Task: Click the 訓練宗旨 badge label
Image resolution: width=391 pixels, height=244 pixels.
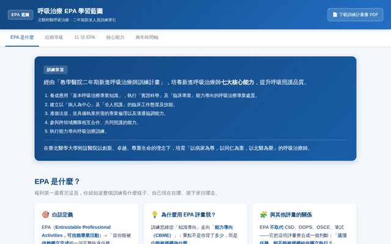Action: (56, 70)
